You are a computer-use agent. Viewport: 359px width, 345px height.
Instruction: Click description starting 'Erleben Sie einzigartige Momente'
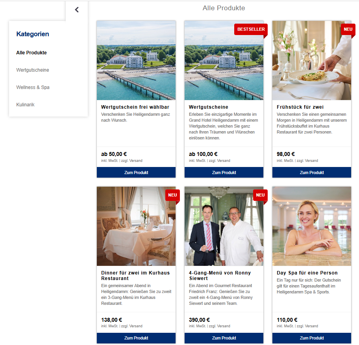224,126
